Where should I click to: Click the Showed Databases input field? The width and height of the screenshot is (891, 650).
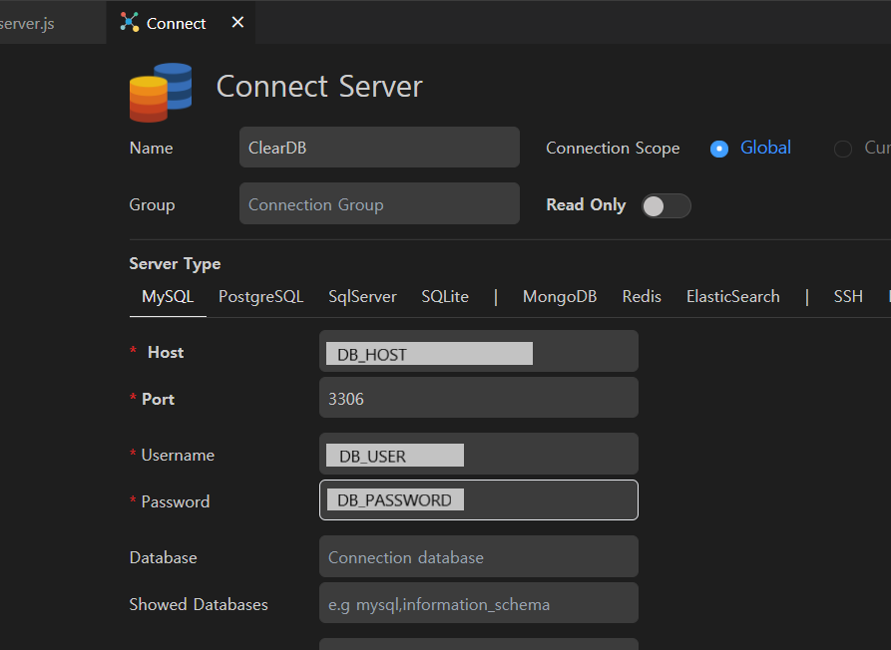(x=479, y=603)
